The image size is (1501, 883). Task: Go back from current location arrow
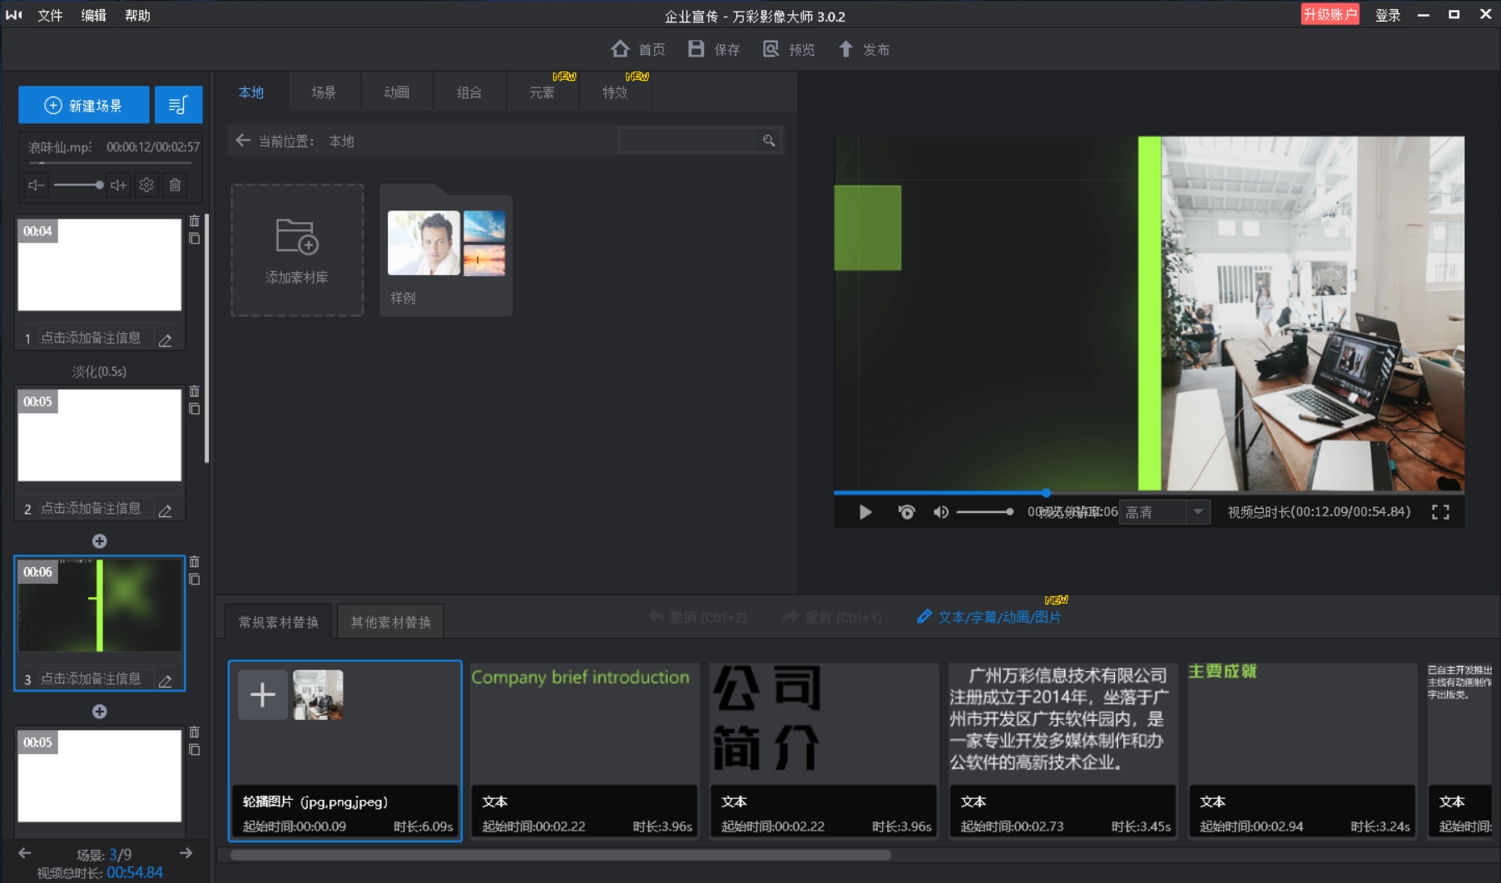point(243,141)
